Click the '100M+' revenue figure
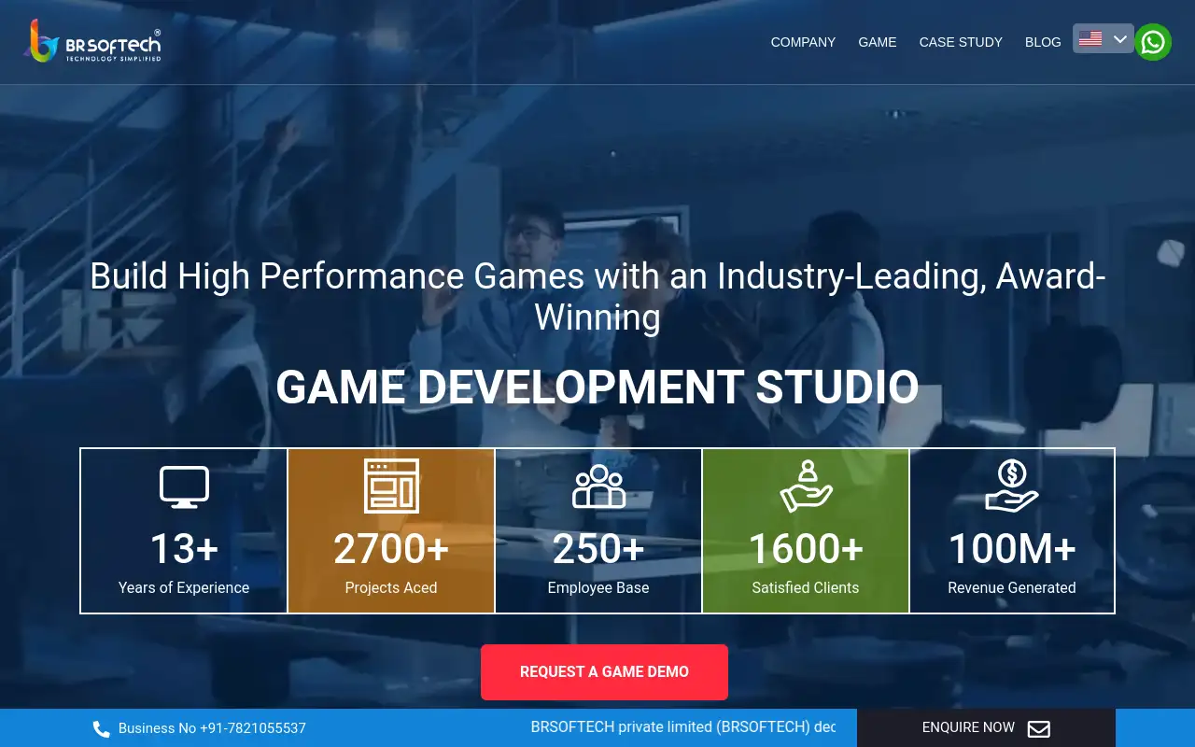Screen dimensions: 1195x747 1012,549
